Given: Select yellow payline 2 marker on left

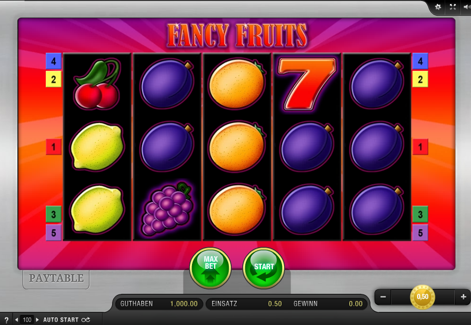Looking at the screenshot, I should click(53, 79).
